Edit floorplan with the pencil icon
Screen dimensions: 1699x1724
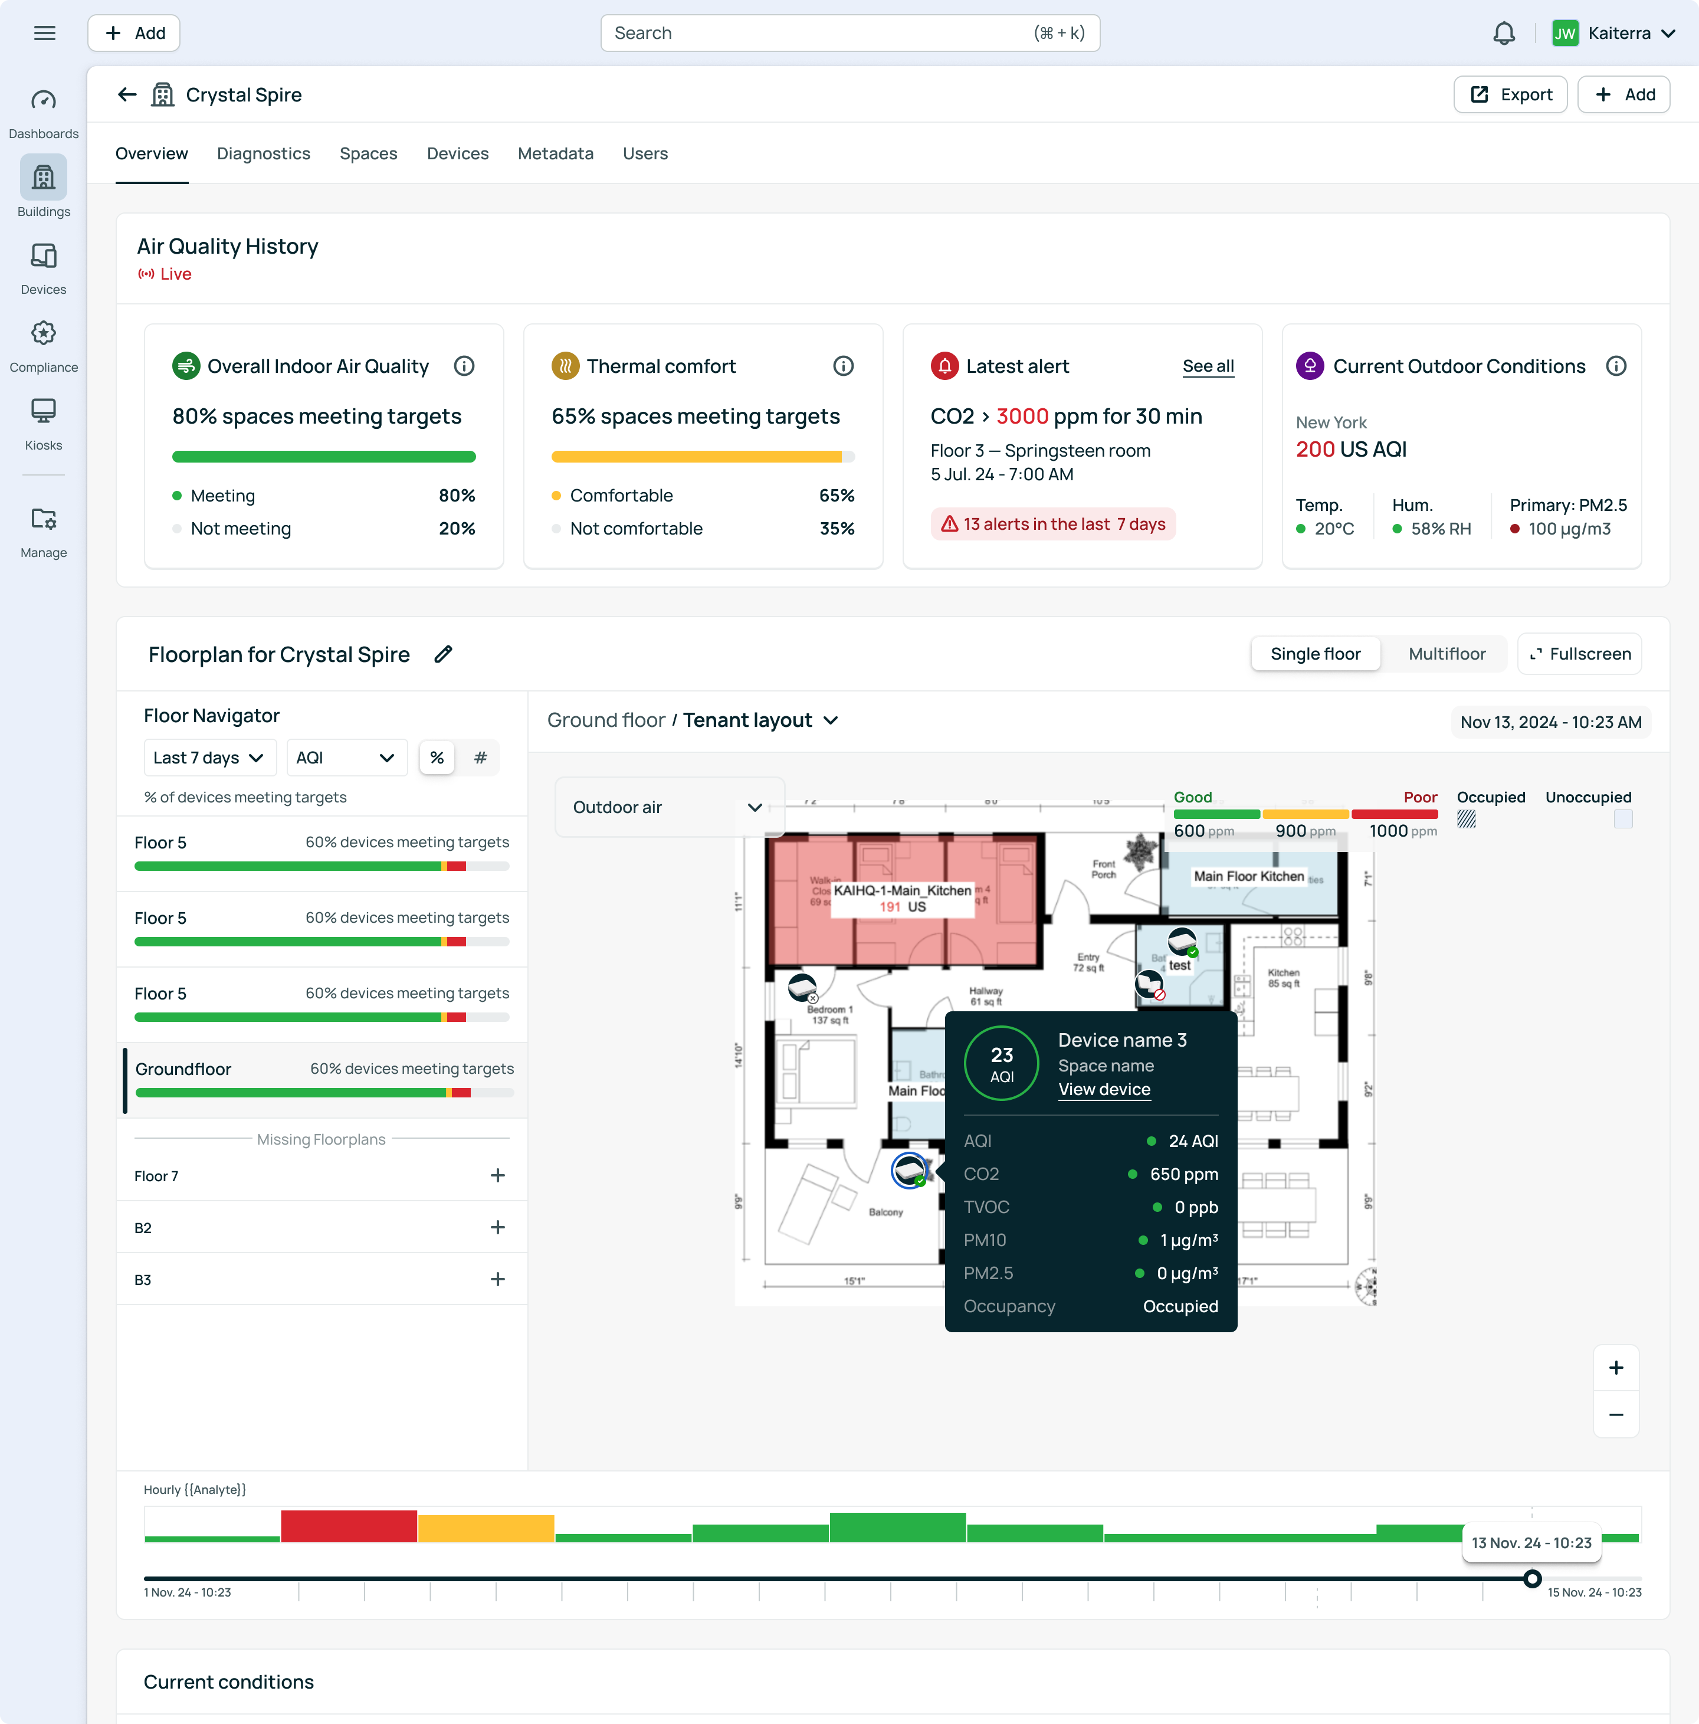coord(442,654)
